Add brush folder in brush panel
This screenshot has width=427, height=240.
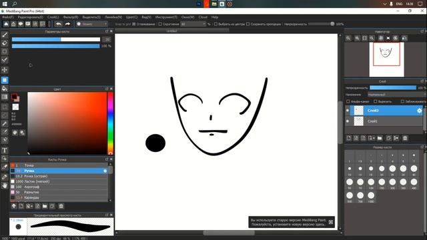[45, 206]
